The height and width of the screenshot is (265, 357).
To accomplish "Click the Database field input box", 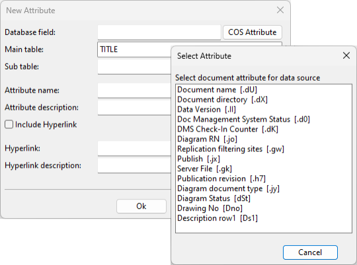I will (x=159, y=32).
